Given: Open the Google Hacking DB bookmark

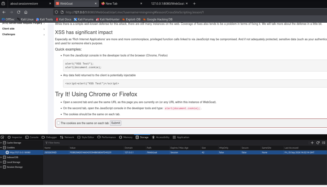Looking at the screenshot, I should coord(158,19).
